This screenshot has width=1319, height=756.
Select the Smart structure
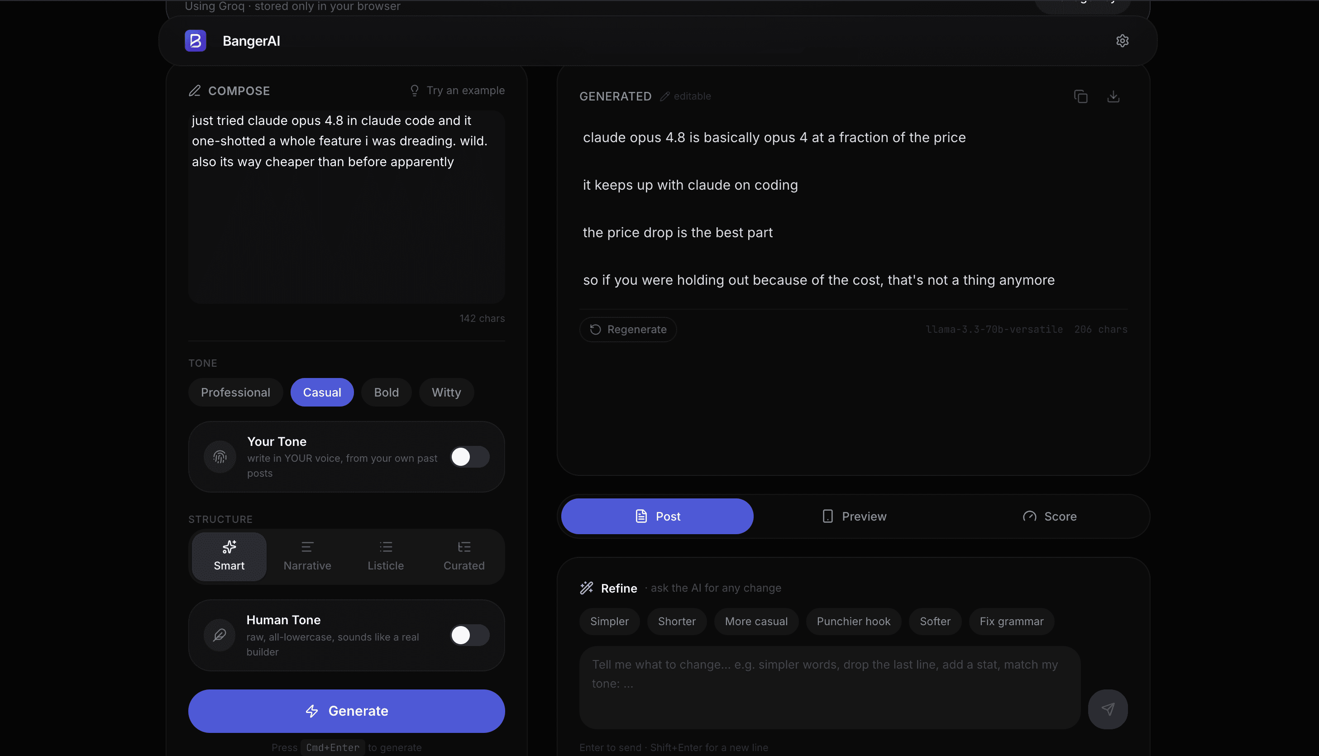click(229, 557)
